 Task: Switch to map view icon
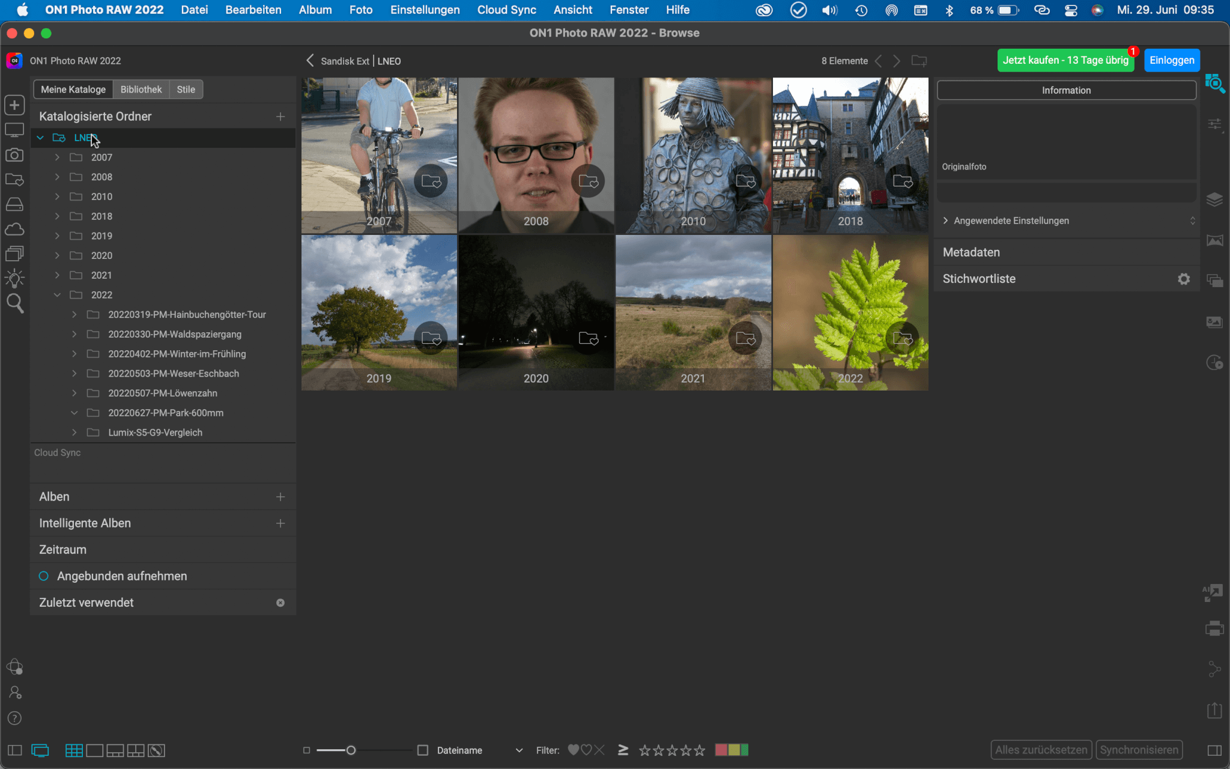[156, 750]
